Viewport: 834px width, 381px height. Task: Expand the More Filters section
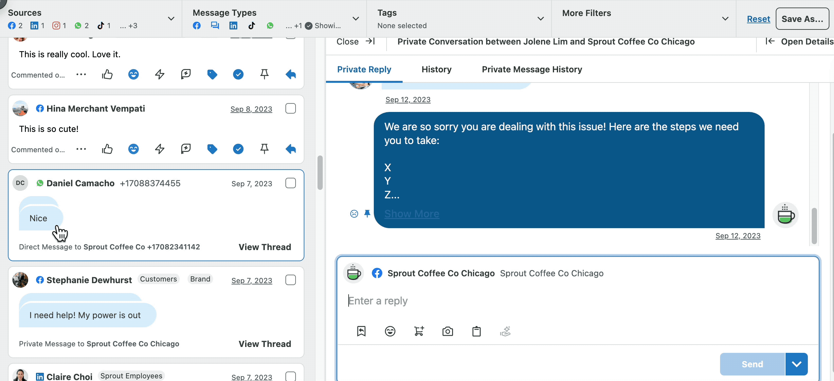click(x=725, y=19)
